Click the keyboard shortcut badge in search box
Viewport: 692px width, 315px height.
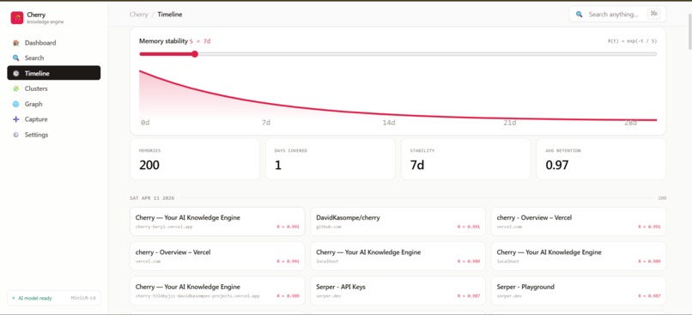pyautogui.click(x=654, y=14)
